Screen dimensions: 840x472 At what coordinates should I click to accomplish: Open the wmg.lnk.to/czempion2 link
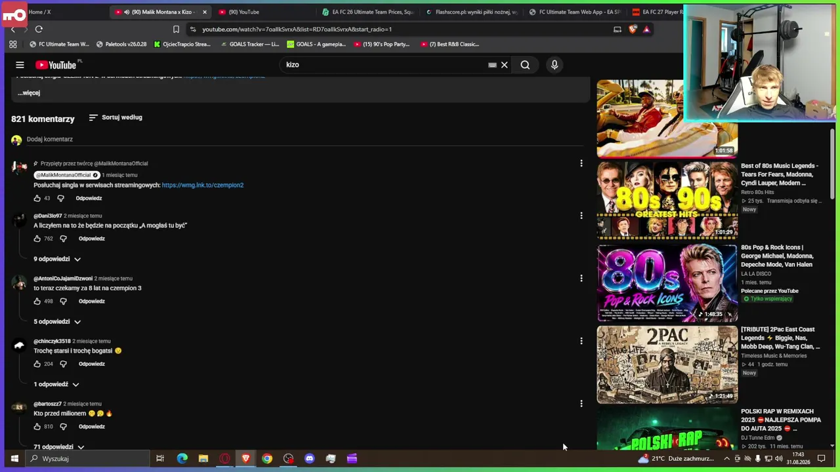click(x=202, y=185)
